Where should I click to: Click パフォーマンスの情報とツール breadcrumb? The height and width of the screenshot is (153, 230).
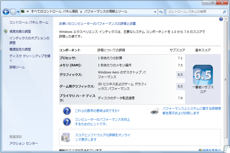(106, 11)
